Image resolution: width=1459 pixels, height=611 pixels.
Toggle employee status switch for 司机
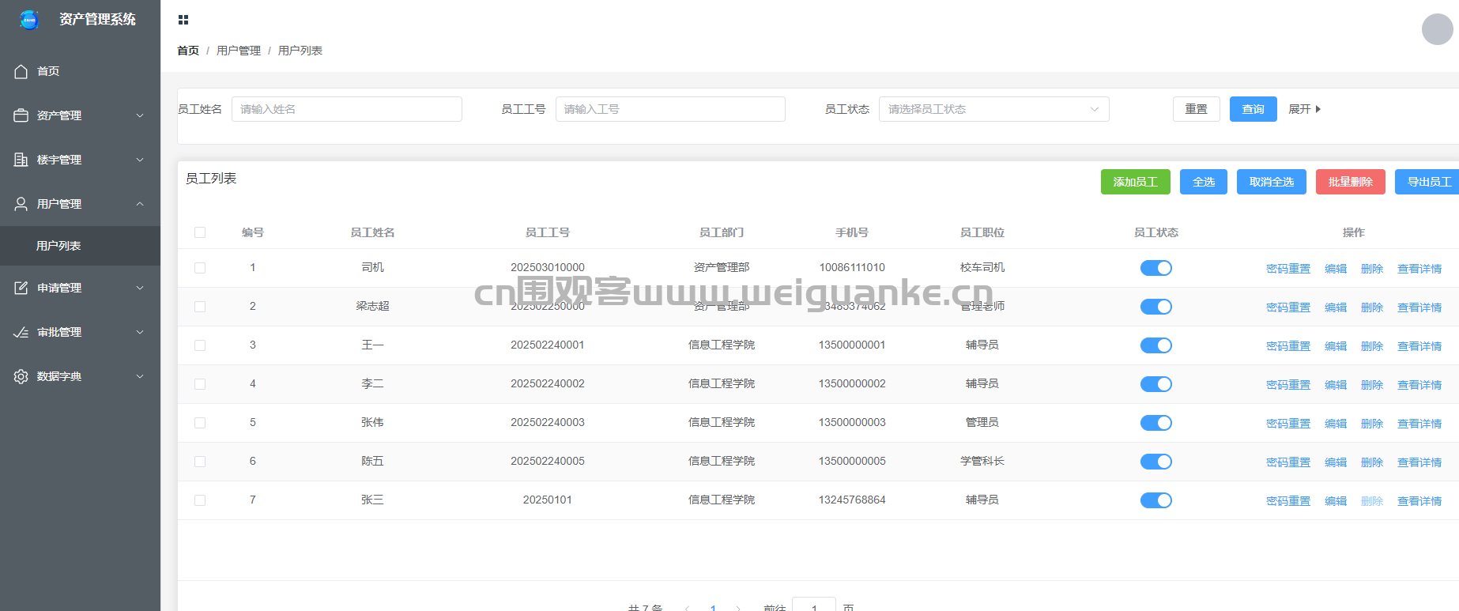pyautogui.click(x=1156, y=268)
